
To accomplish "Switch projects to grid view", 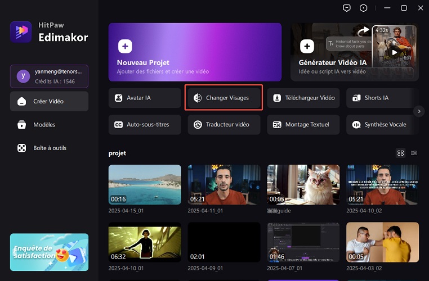I will click(x=400, y=153).
